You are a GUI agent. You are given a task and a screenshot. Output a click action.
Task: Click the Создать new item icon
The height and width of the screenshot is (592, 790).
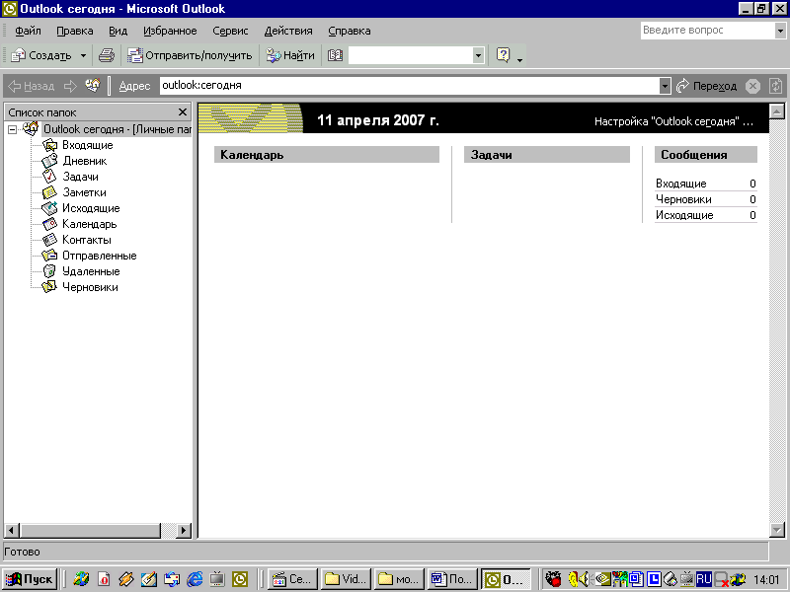(x=18, y=55)
